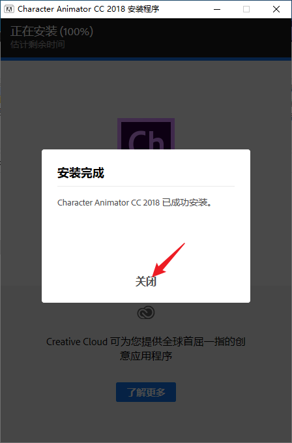
Task: Select the Character Animator Ch logo
Action: tap(146, 134)
